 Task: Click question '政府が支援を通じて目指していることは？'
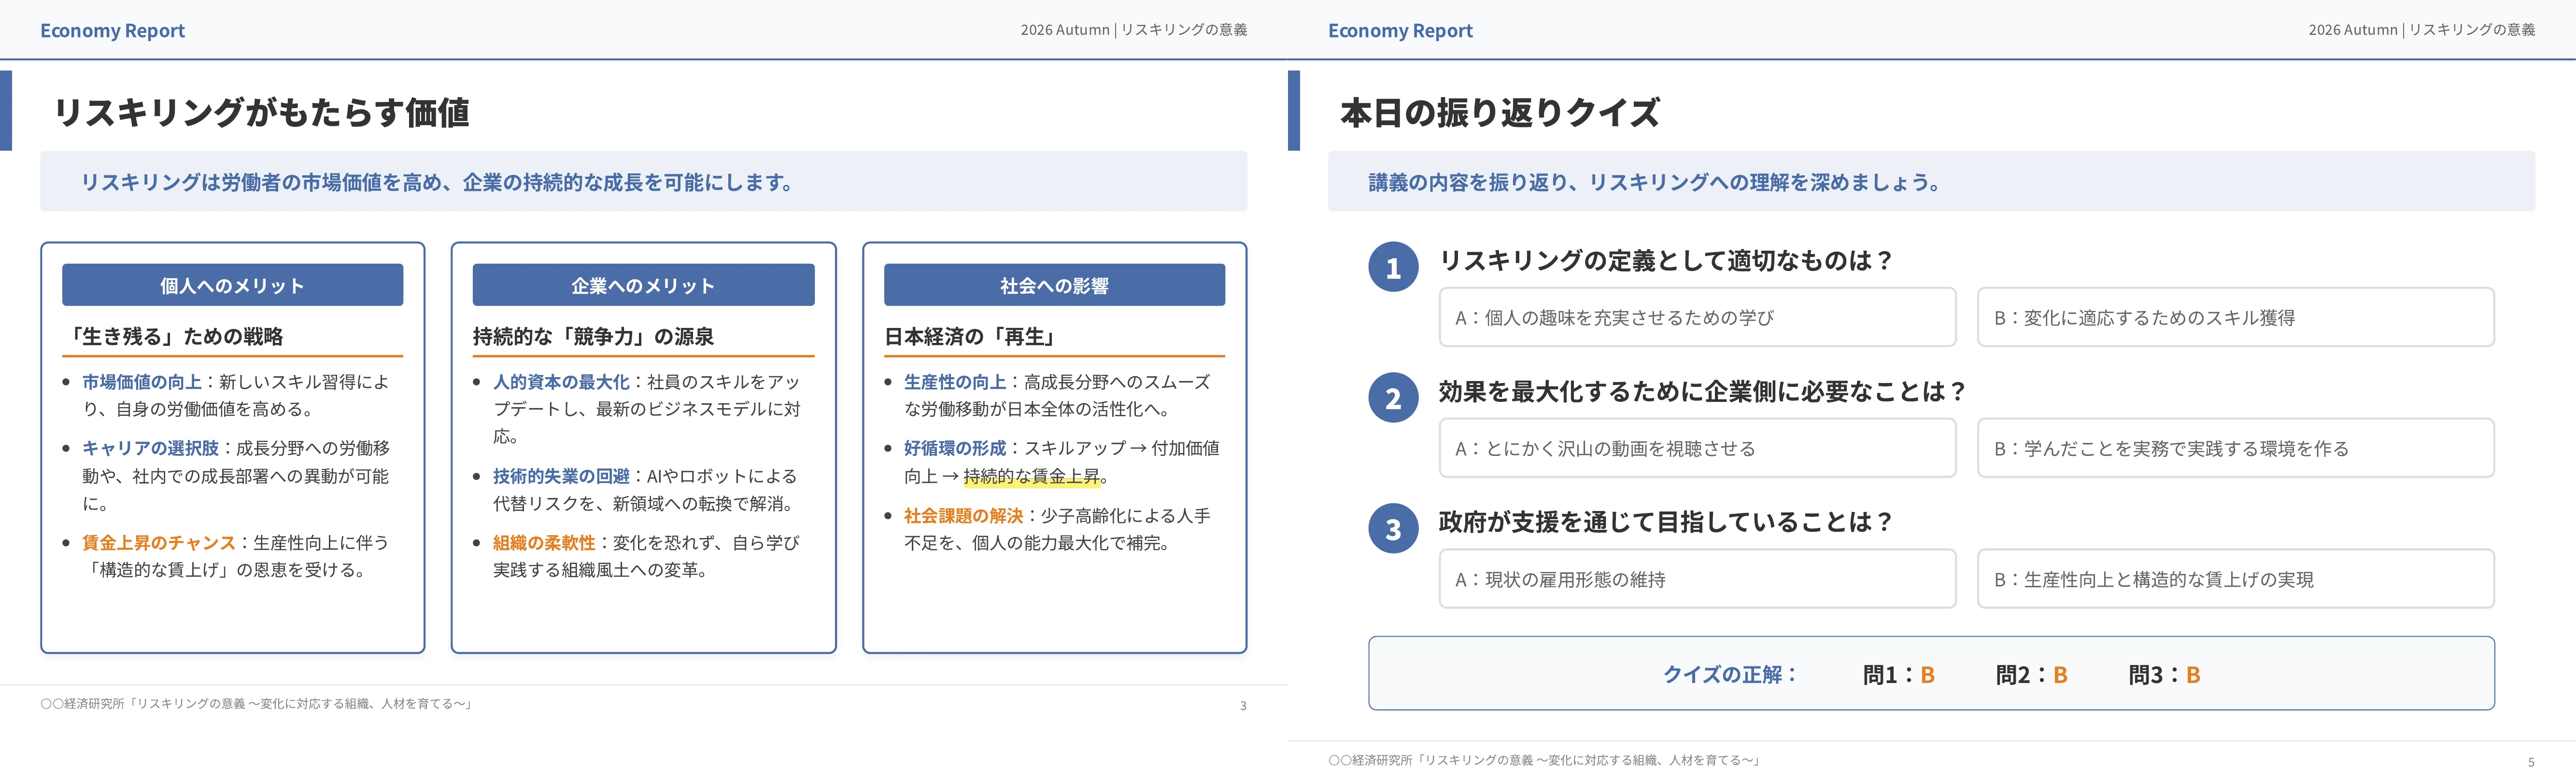pos(1666,522)
